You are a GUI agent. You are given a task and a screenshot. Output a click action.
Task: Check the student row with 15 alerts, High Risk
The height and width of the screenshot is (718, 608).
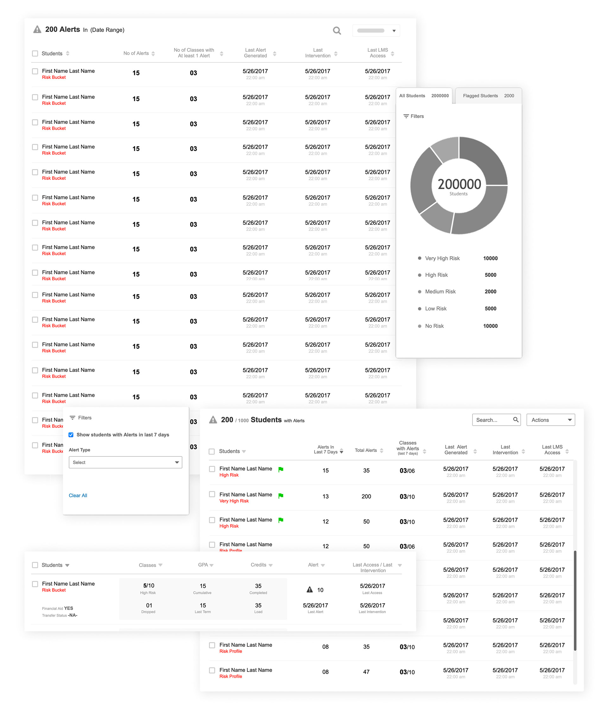(212, 469)
